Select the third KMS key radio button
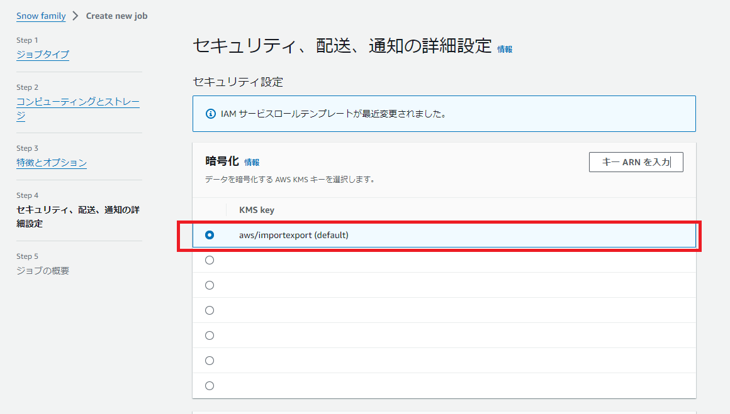 coord(210,285)
